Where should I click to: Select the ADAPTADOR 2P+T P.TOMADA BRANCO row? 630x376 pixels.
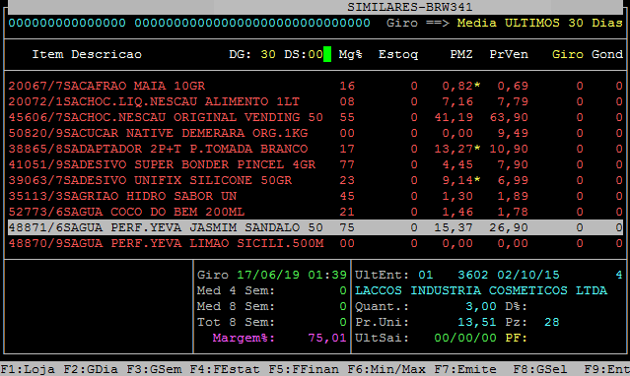pyautogui.click(x=315, y=149)
